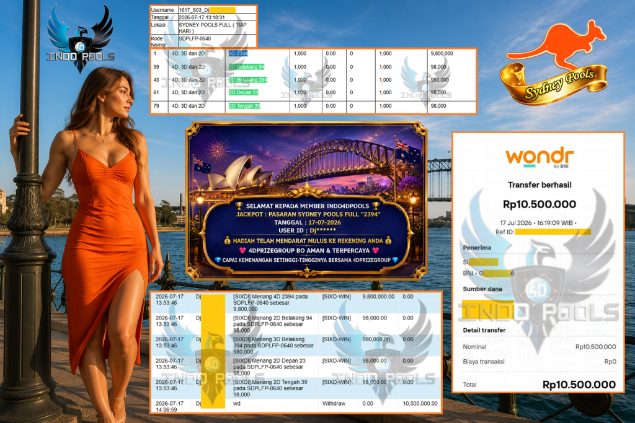
Task: Select the Rp0 transaction fee value
Action: [x=610, y=362]
